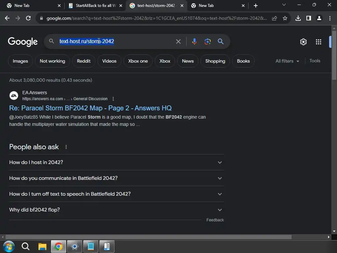The height and width of the screenshot is (253, 337).
Task: Switch to Videos results
Action: [x=109, y=61]
